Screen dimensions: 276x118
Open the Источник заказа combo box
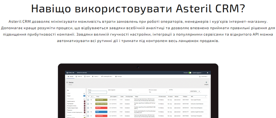pyautogui.click(x=158, y=92)
